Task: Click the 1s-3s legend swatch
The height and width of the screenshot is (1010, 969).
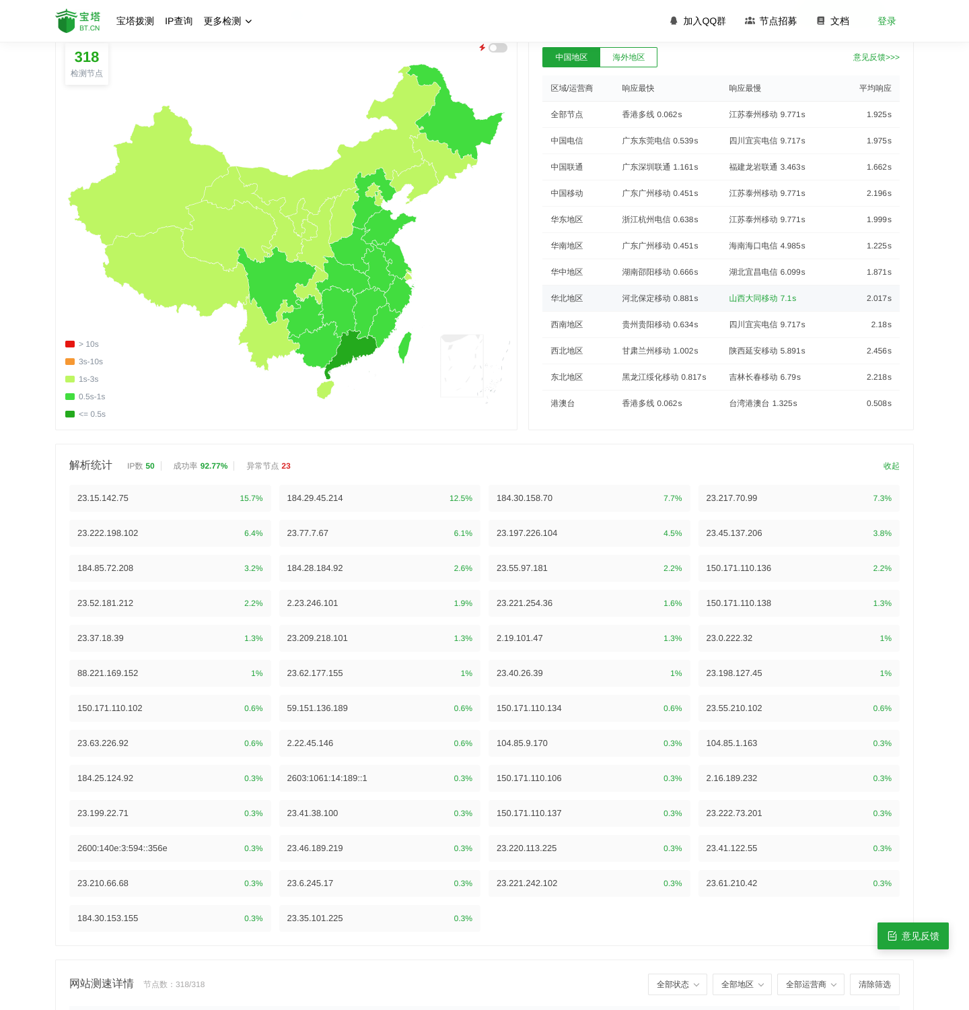Action: click(x=70, y=379)
